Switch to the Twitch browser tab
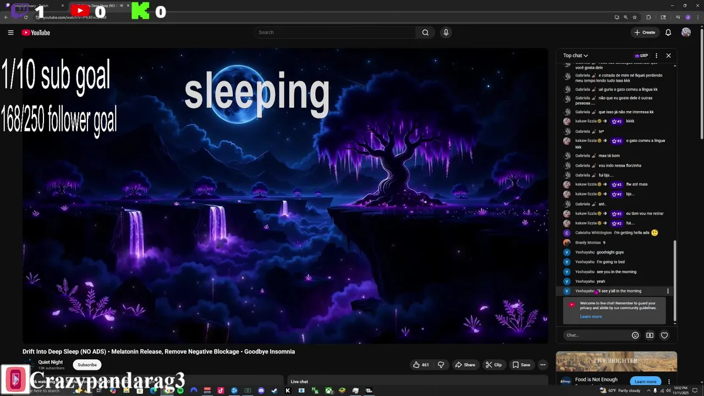Image resolution: width=704 pixels, height=396 pixels. 33,5
